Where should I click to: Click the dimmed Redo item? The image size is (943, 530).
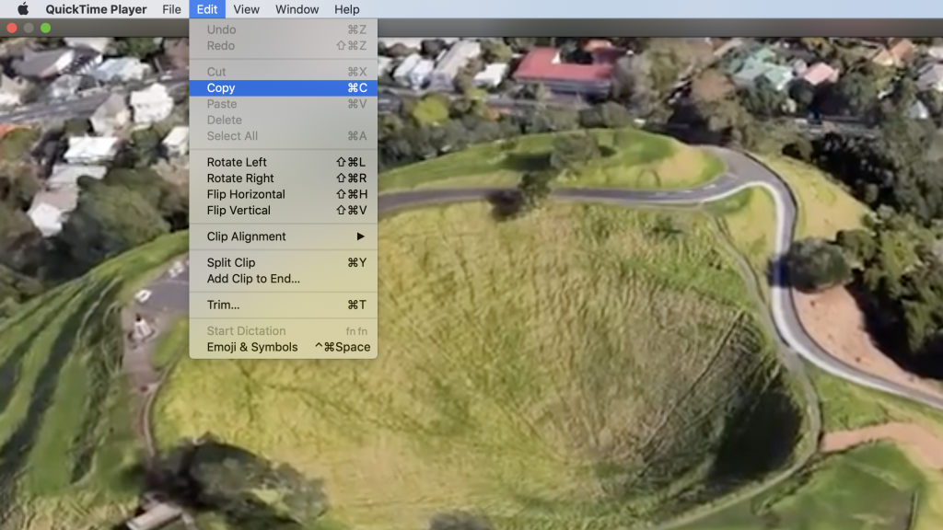click(284, 46)
